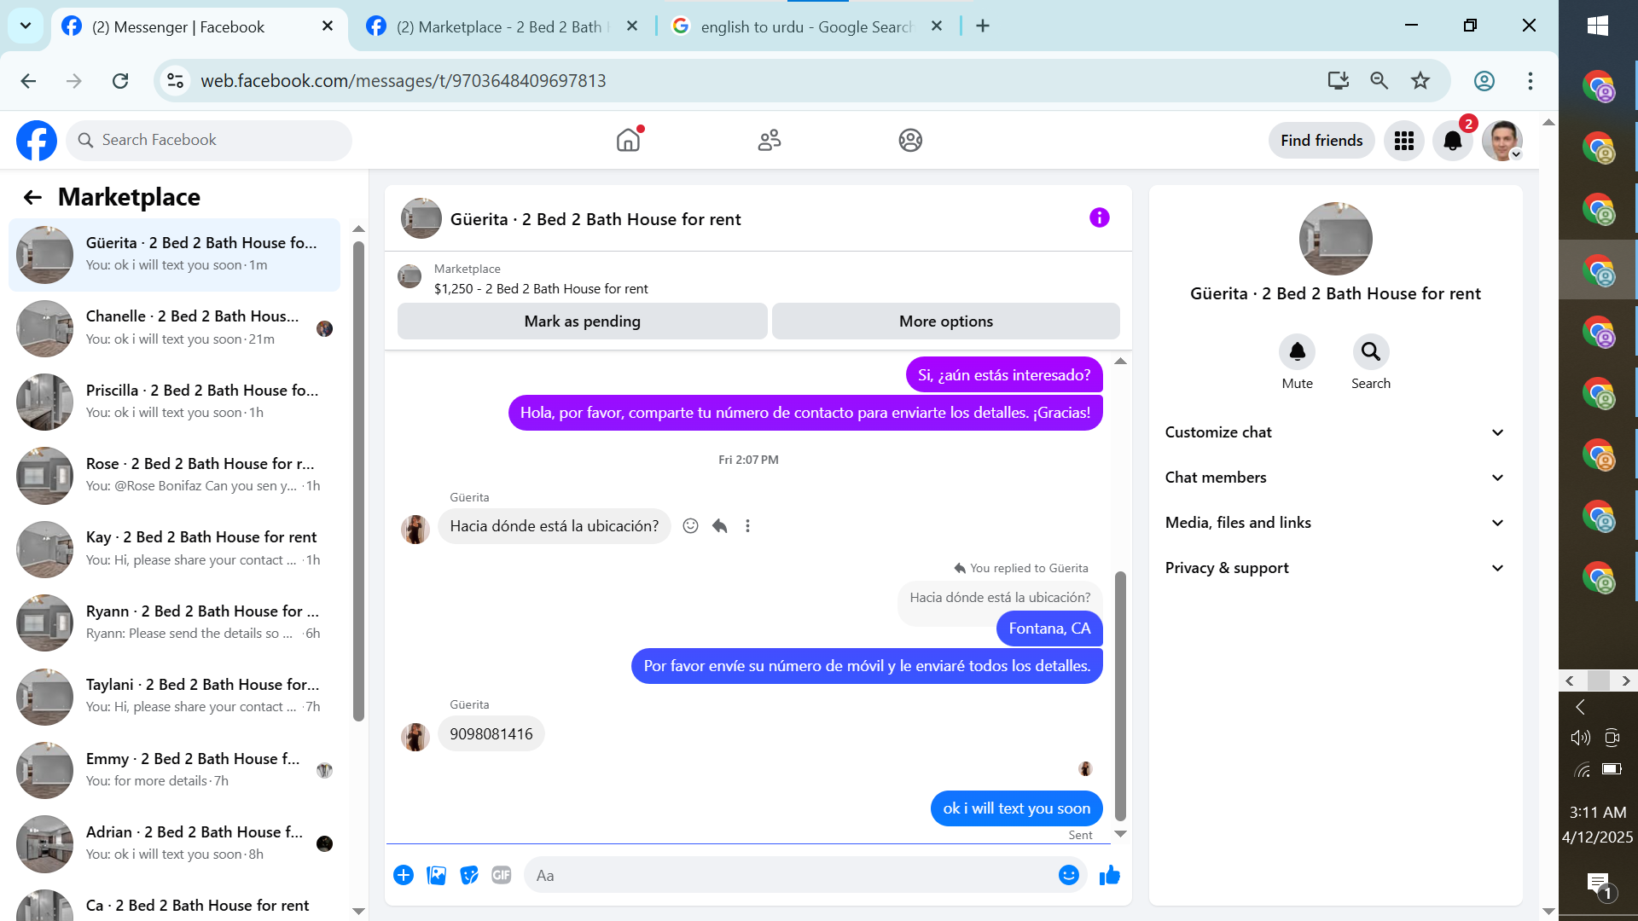Choose a sticker in the composer
1638x921 pixels.
(x=469, y=875)
